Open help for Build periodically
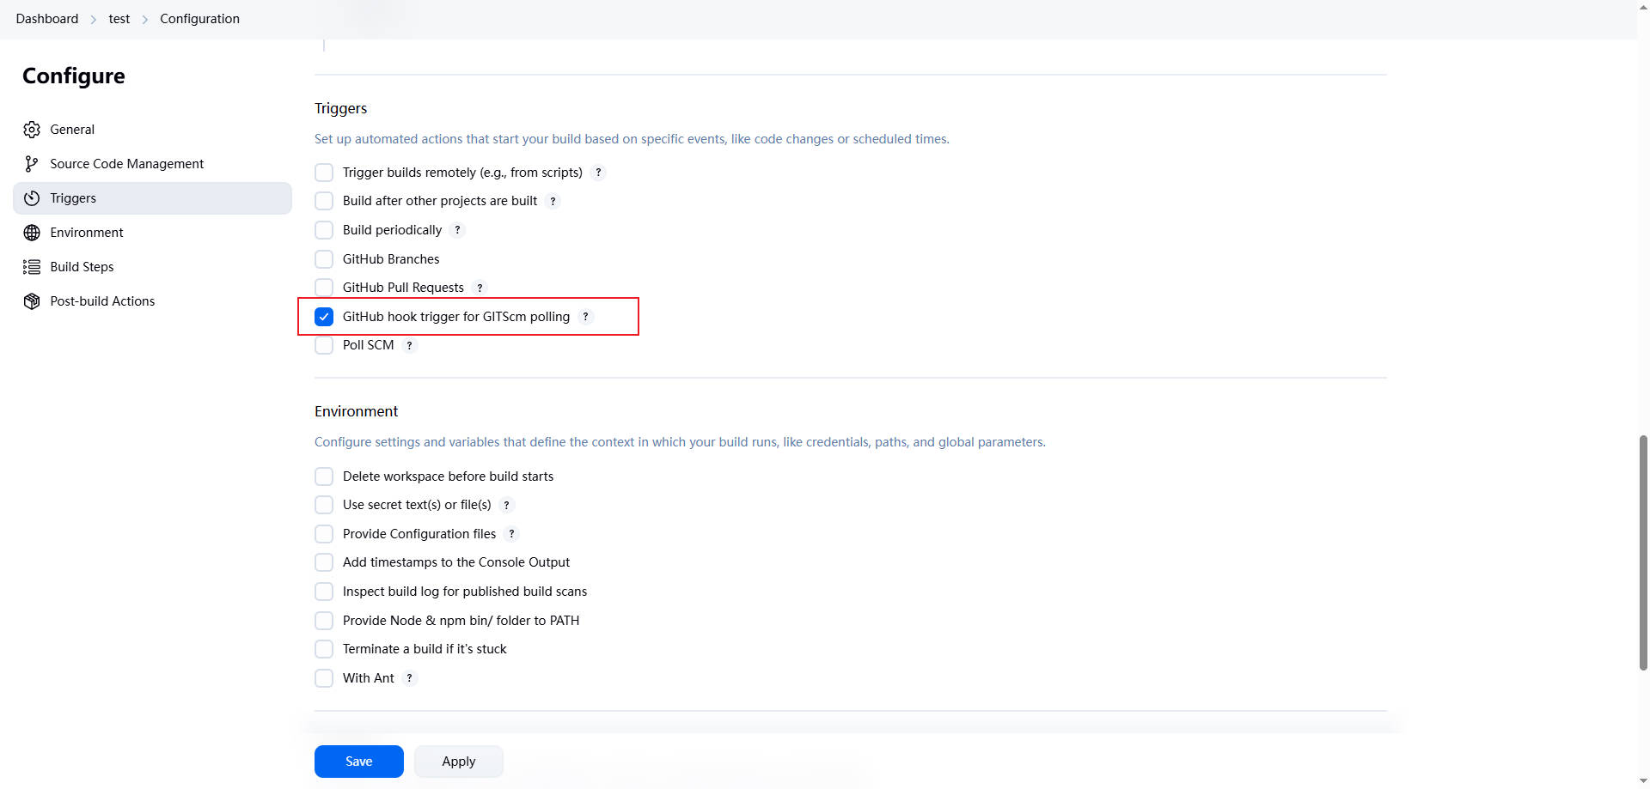Viewport: 1650px width, 789px height. [458, 230]
